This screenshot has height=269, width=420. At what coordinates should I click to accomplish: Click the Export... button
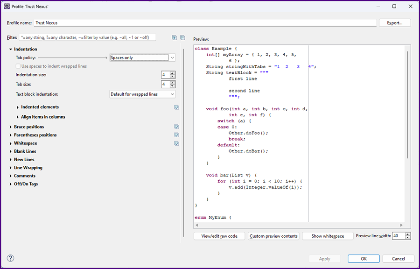pyautogui.click(x=395, y=23)
